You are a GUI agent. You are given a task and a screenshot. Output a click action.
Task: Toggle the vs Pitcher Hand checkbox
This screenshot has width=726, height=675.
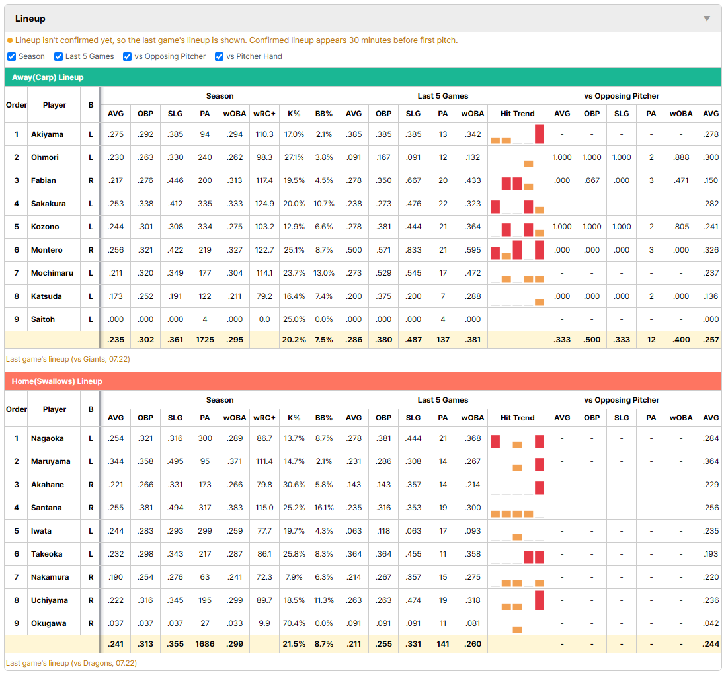coord(219,56)
